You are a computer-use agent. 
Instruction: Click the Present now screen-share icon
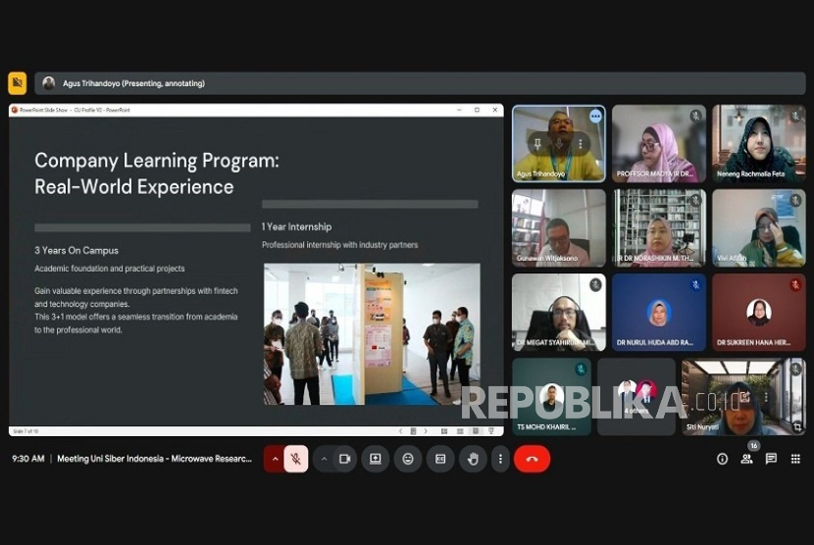tap(376, 459)
